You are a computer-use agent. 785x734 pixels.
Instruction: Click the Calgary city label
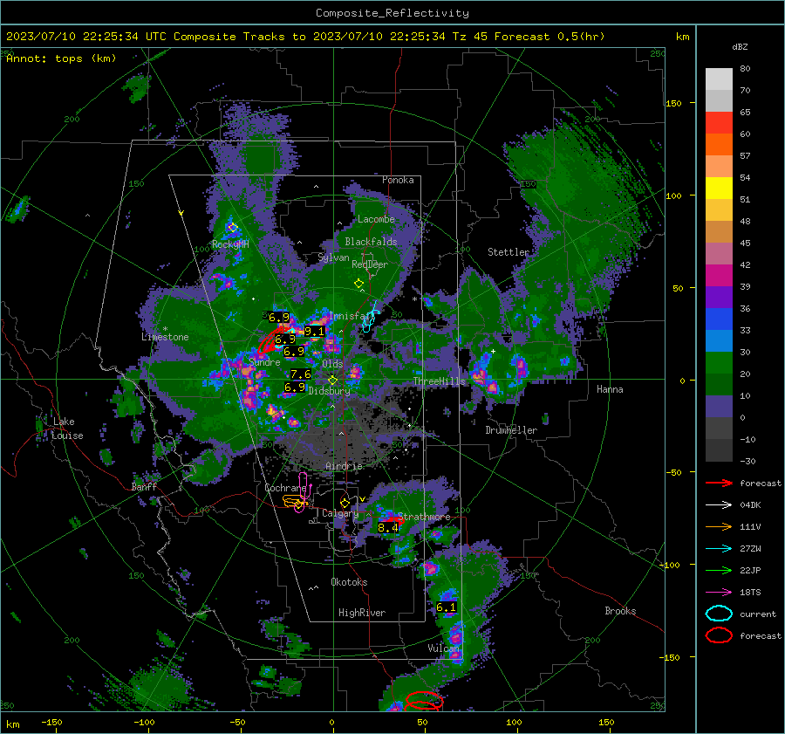tap(340, 513)
